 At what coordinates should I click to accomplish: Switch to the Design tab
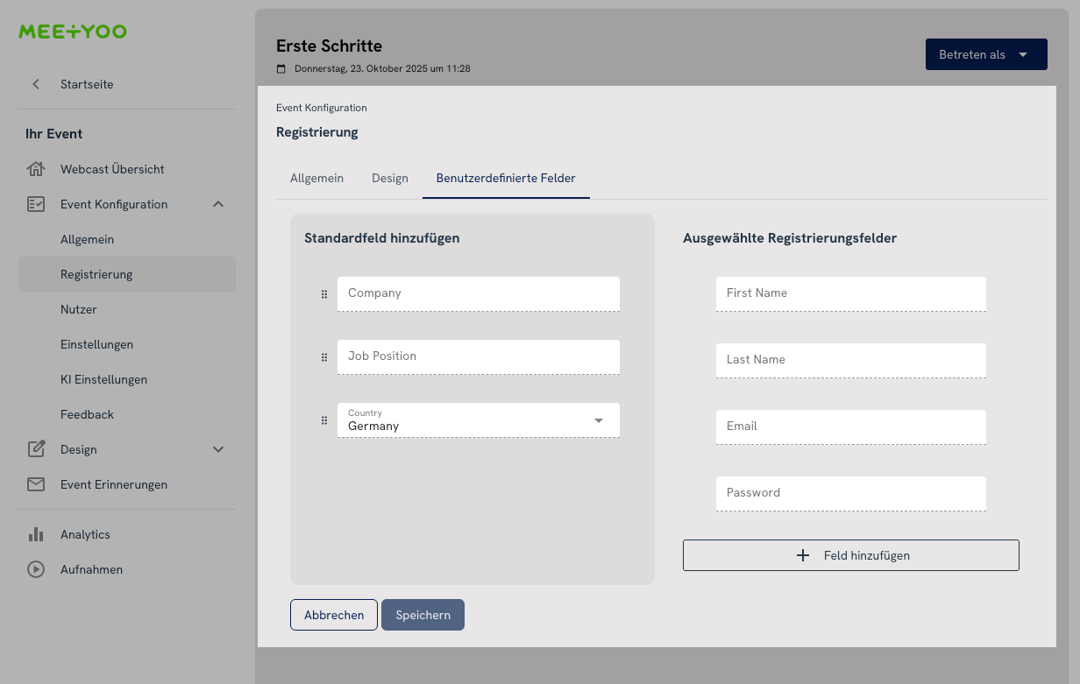click(x=389, y=178)
